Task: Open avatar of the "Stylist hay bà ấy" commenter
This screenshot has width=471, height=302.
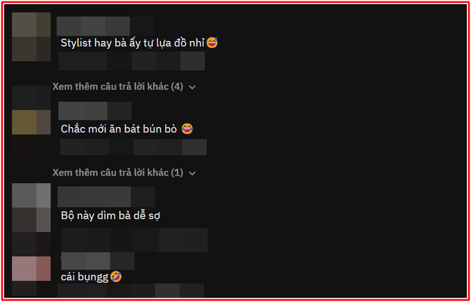Action: [x=31, y=36]
